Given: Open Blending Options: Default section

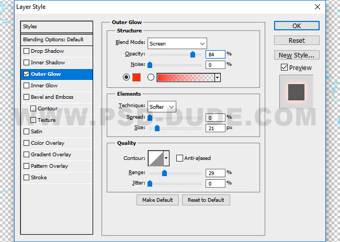Looking at the screenshot, I should pos(57,40).
